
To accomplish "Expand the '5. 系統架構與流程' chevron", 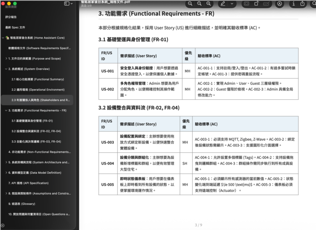I will [x=6, y=162].
